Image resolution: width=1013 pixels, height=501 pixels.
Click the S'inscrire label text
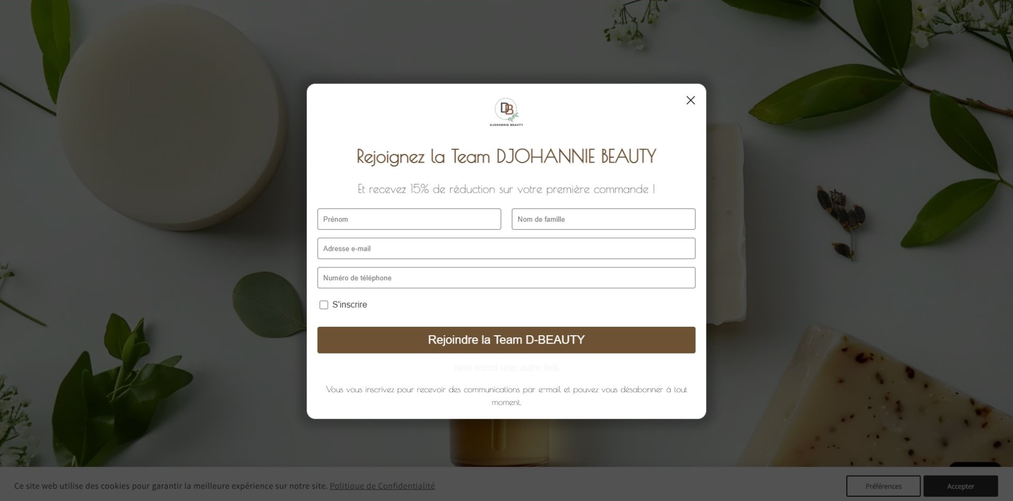click(x=349, y=305)
